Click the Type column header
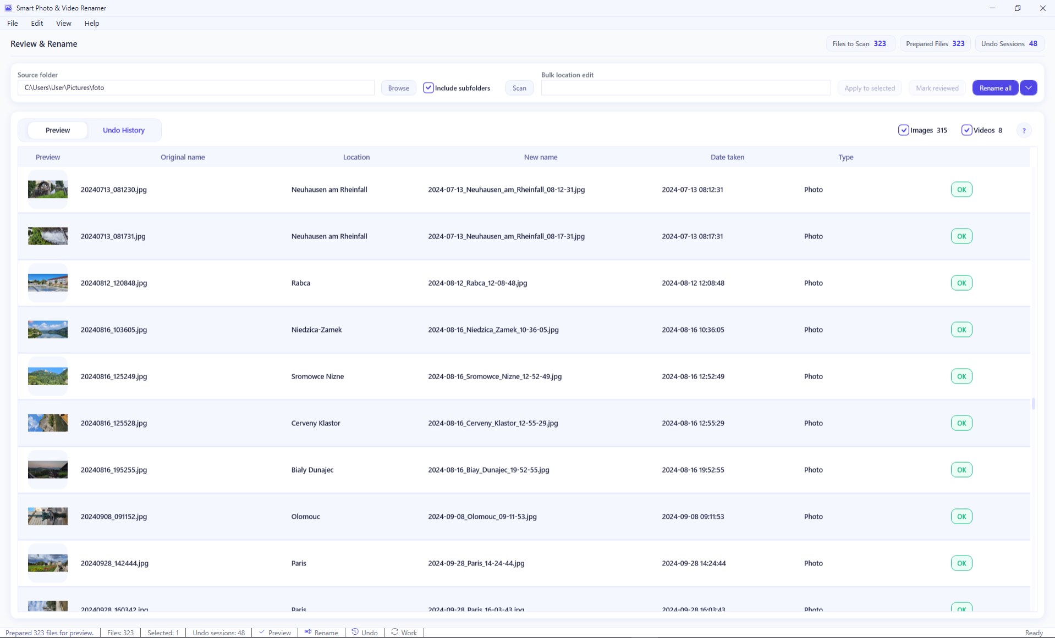1055x638 pixels. (846, 157)
